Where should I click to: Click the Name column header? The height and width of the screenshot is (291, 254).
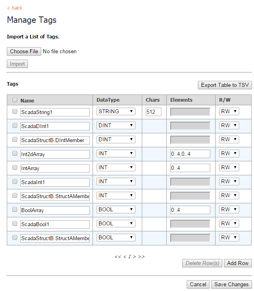[27, 100]
